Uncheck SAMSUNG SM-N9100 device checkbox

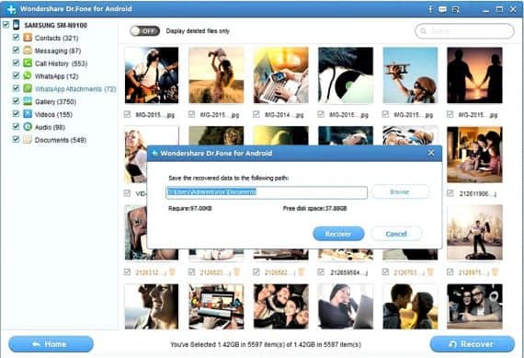click(6, 24)
